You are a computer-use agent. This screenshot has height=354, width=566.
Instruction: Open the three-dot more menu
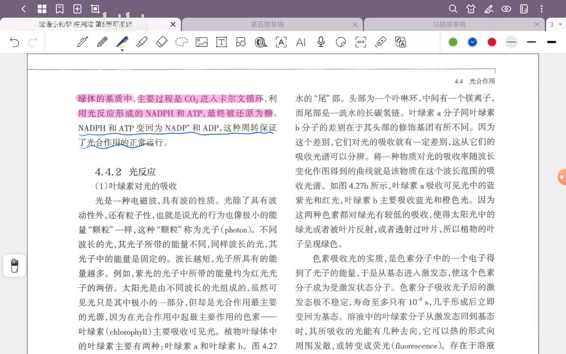541,9
